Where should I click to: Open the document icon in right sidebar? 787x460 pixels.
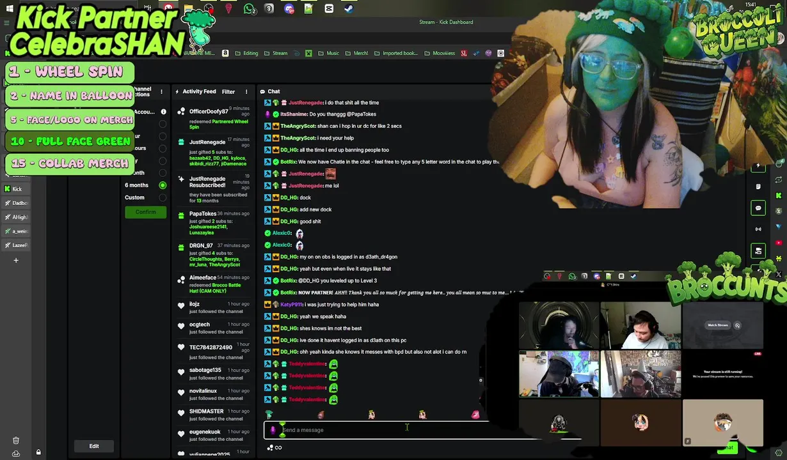[x=758, y=187]
